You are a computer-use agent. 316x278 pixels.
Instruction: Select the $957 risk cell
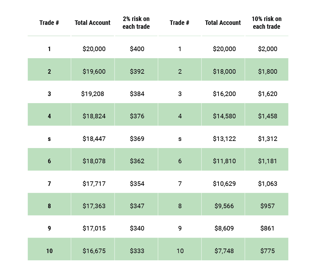[267, 206]
